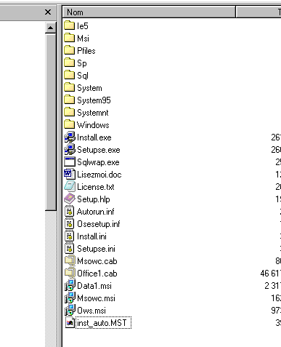Select the License.txt notepad icon
The height and width of the screenshot is (347, 281).
70,187
